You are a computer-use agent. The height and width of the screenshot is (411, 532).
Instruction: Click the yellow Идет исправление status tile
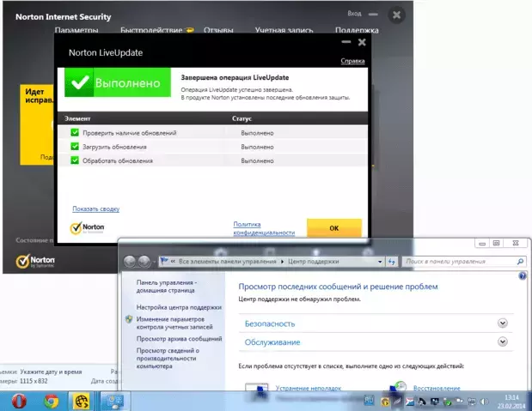[37, 124]
